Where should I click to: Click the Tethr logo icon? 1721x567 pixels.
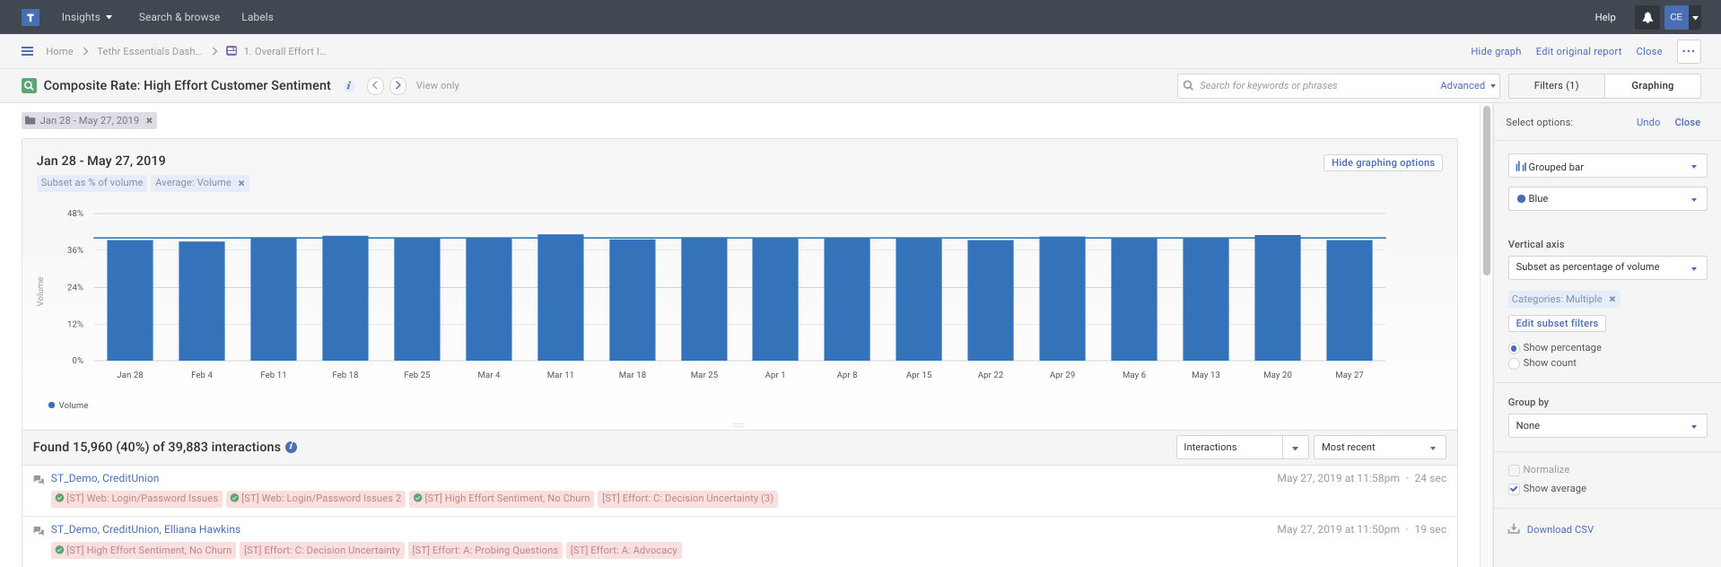point(31,17)
